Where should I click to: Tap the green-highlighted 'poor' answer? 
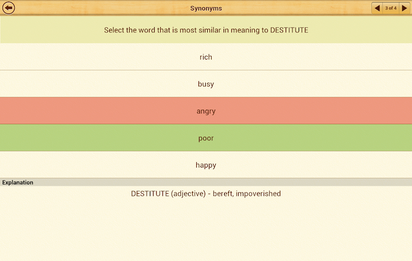(x=206, y=138)
